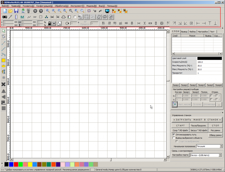Select the red color swatch
Image resolution: width=225 pixels, height=172 pixels.
pyautogui.click(x=15, y=164)
